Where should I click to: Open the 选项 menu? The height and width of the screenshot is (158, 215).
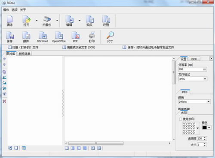[15, 10]
